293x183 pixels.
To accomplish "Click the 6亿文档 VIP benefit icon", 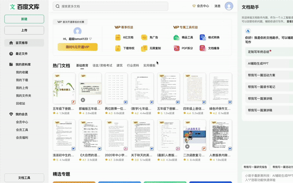I will (118, 38).
